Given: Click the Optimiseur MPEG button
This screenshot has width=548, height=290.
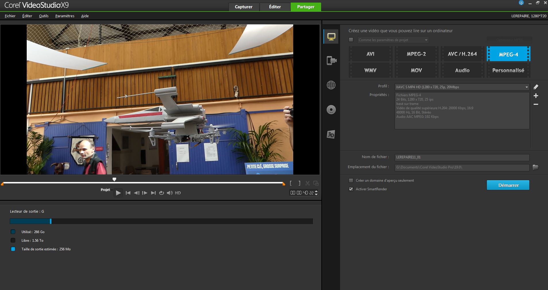Looking at the screenshot, I should pyautogui.click(x=509, y=40).
